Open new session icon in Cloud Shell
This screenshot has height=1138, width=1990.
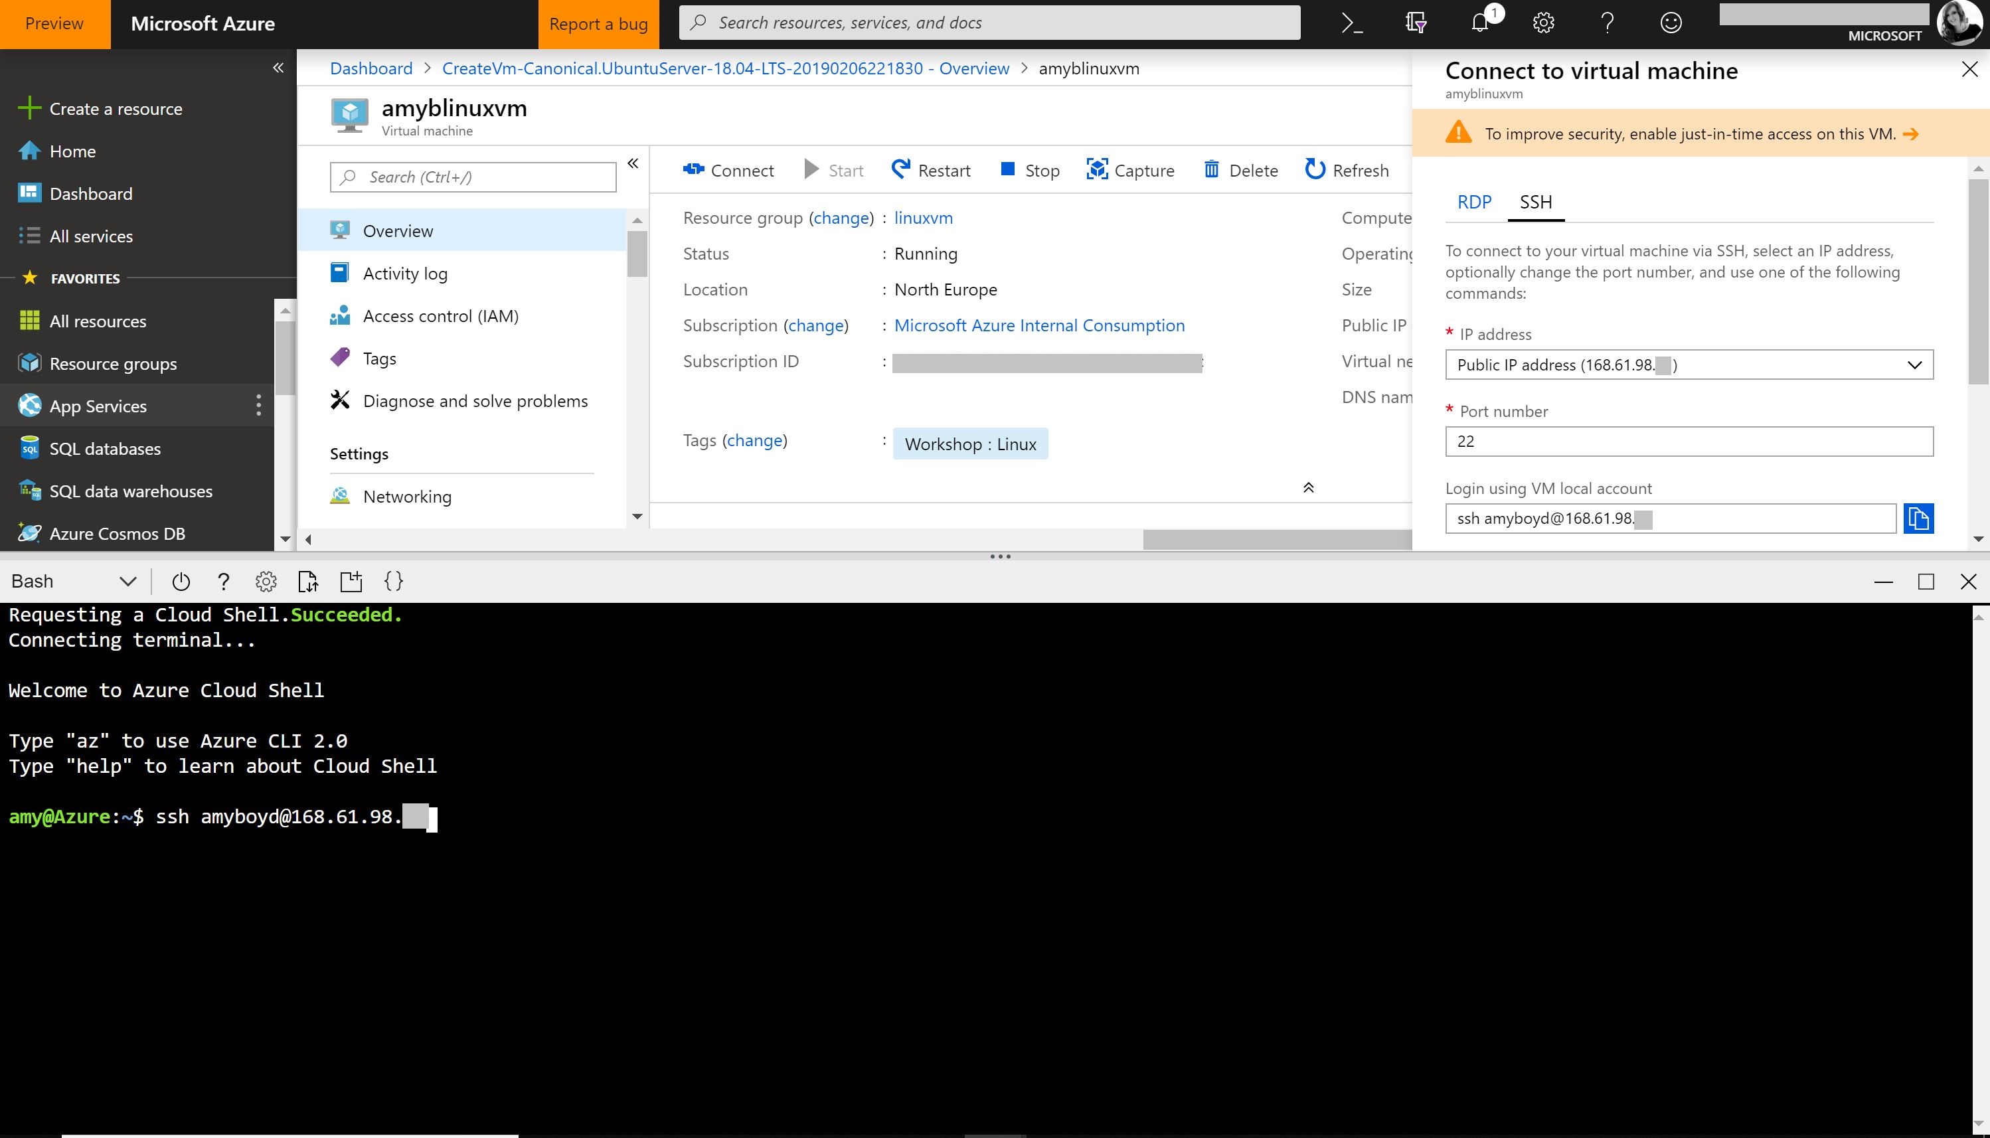pos(351,581)
